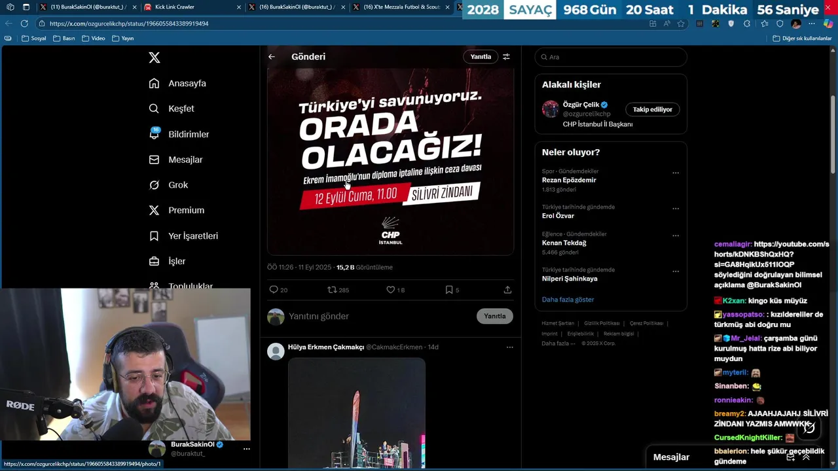The image size is (838, 471).
Task: Expand the Daha fazla footer menu
Action: pos(558,343)
